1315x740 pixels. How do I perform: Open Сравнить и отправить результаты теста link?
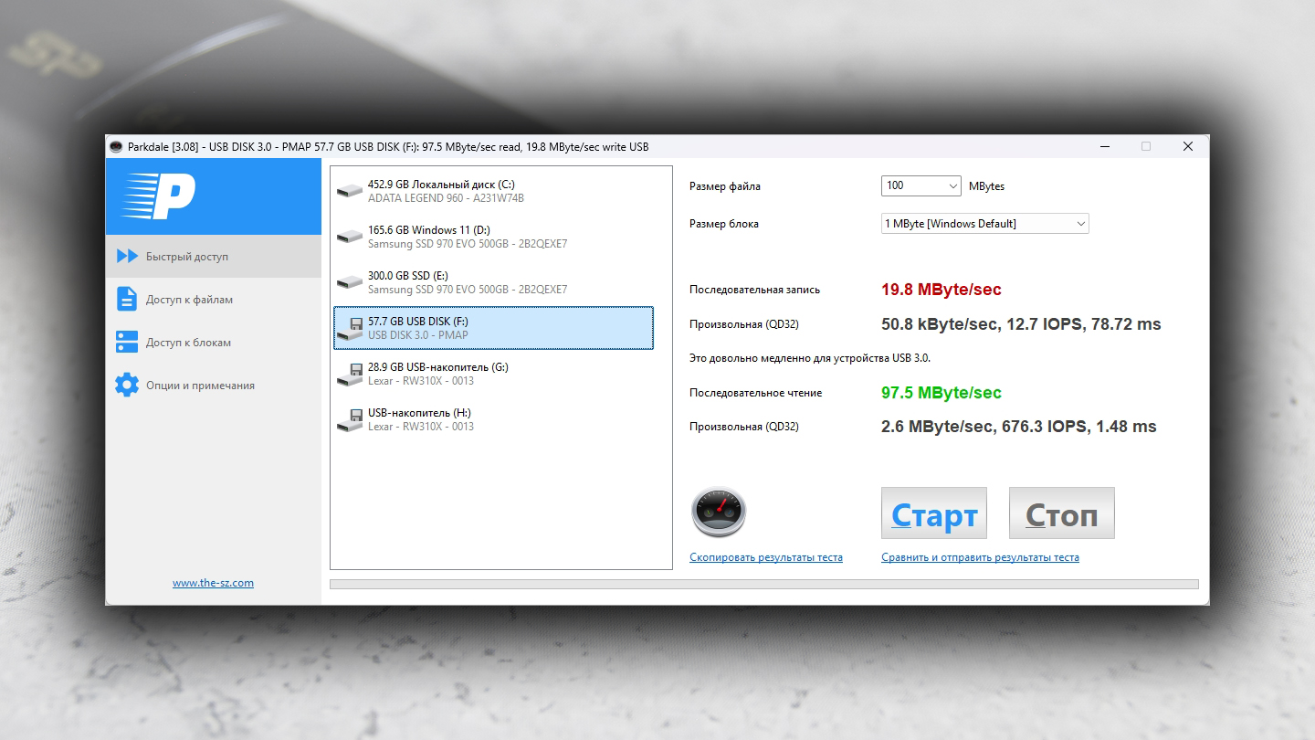[x=980, y=557]
